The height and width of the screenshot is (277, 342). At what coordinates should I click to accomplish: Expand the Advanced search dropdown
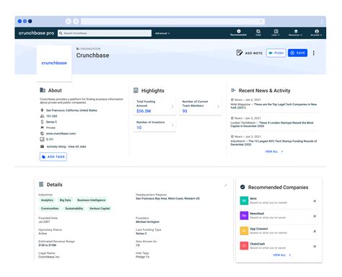point(162,33)
